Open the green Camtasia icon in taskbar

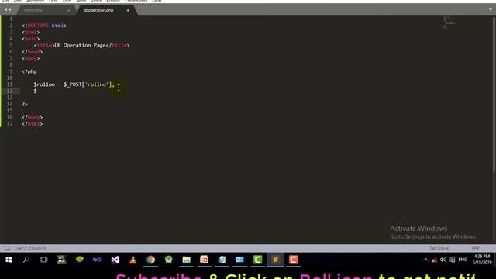pyautogui.click(x=258, y=260)
